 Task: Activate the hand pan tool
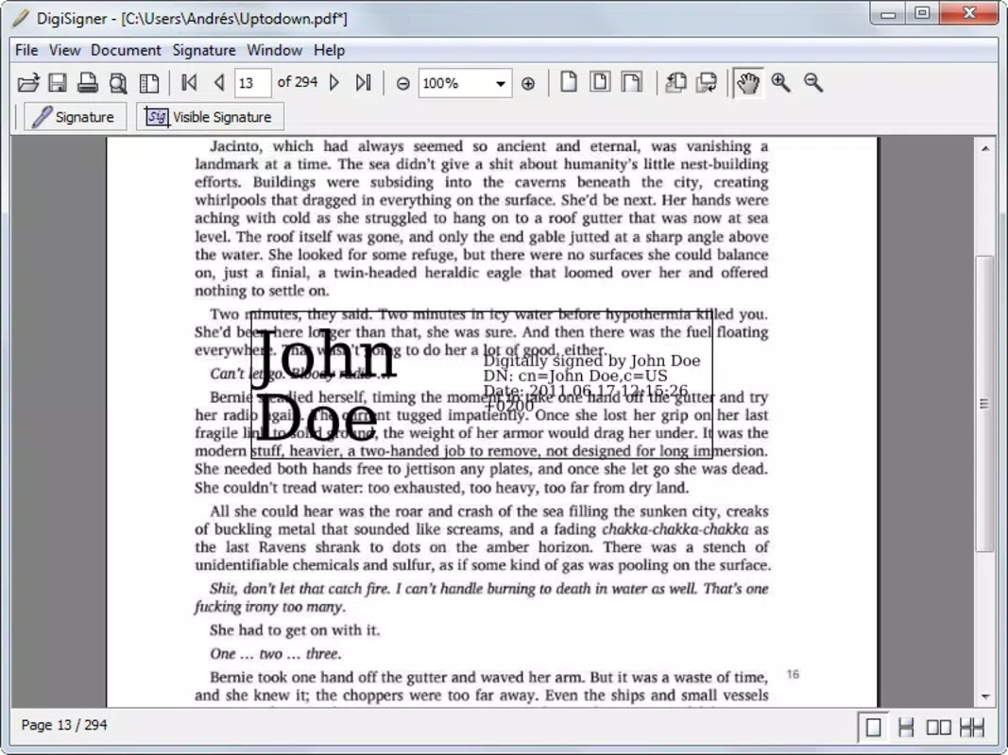click(748, 83)
